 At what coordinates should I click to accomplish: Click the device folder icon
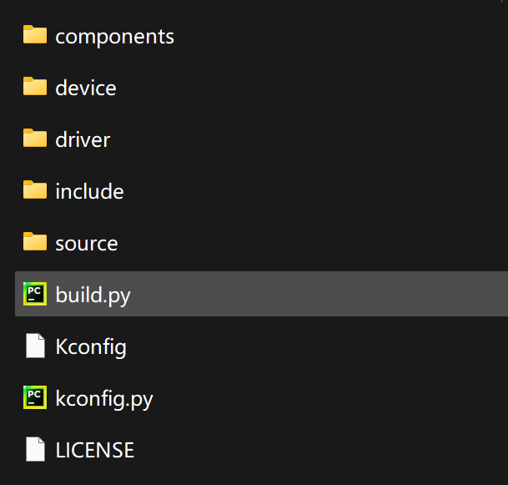coord(35,87)
